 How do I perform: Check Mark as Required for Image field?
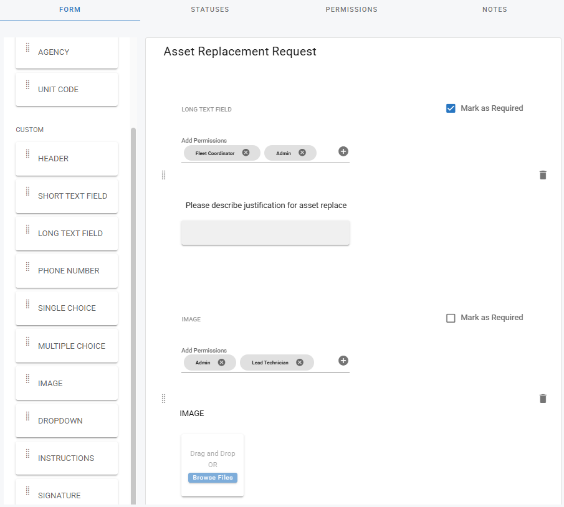pos(451,318)
